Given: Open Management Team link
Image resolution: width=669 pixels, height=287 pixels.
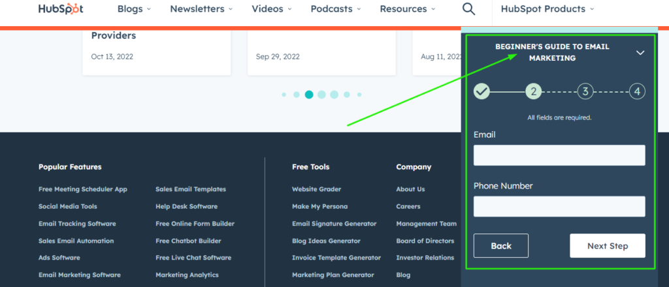Looking at the screenshot, I should (x=426, y=224).
